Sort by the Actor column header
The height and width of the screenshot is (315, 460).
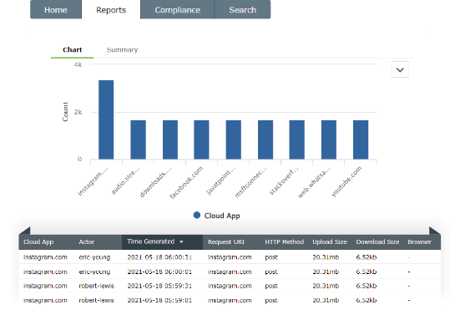coord(86,242)
